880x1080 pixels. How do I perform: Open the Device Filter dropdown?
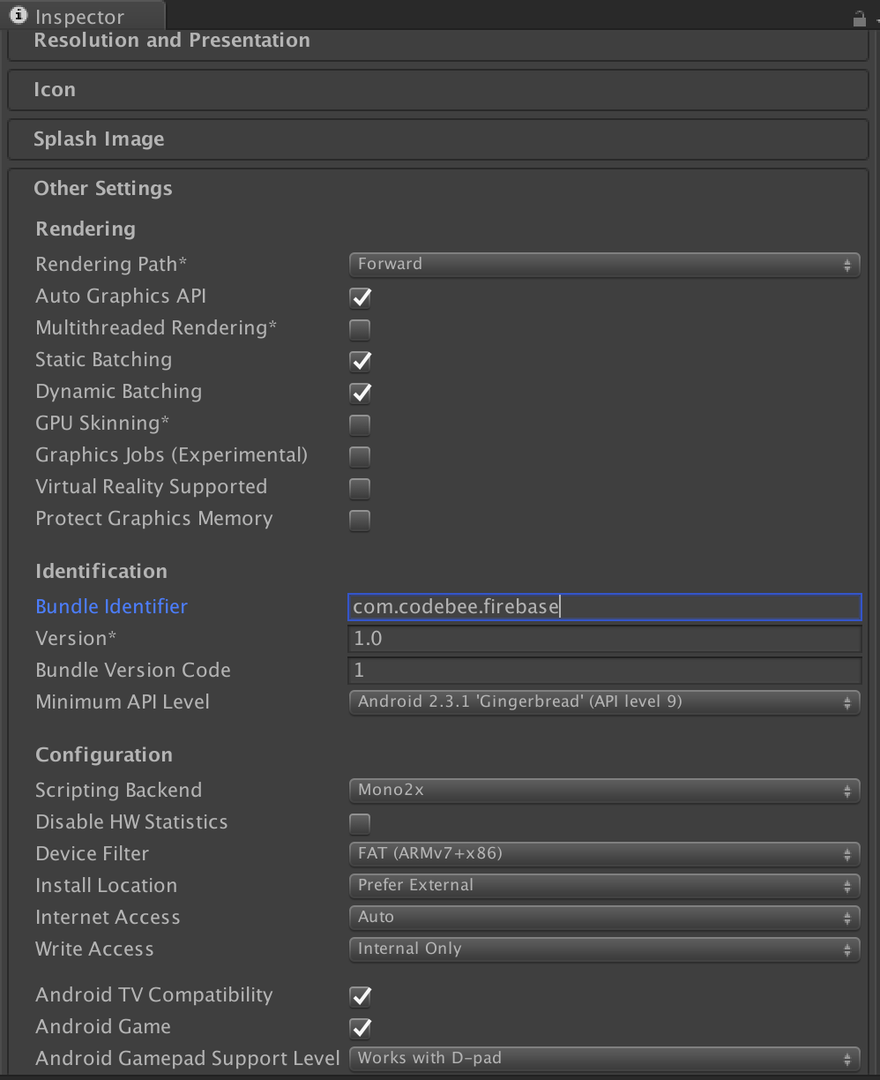click(x=604, y=854)
